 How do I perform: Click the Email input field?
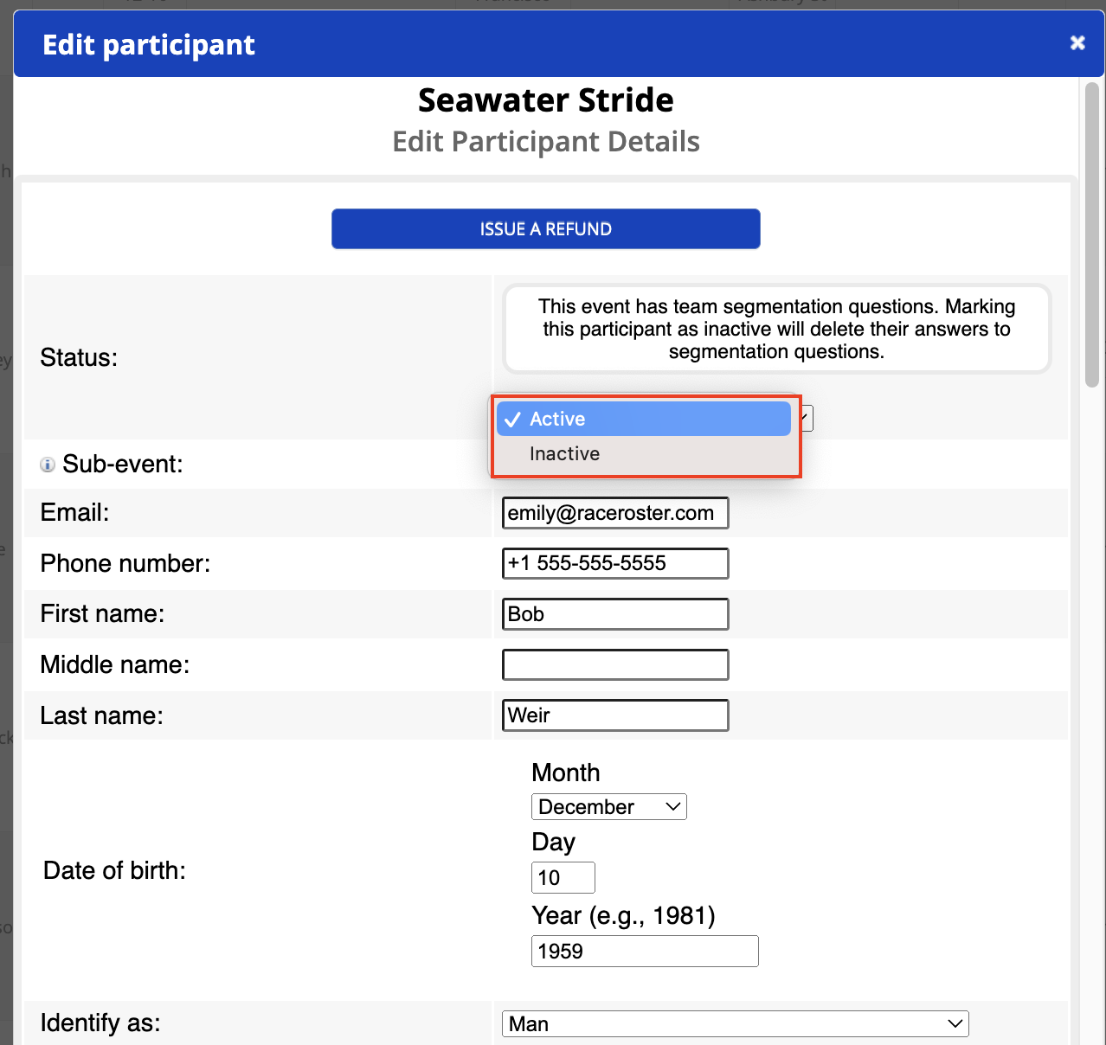tap(615, 513)
